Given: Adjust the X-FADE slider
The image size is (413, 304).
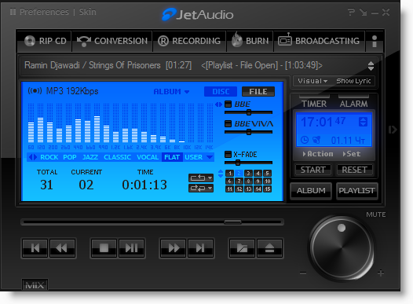Looking at the screenshot, I should pyautogui.click(x=249, y=163).
